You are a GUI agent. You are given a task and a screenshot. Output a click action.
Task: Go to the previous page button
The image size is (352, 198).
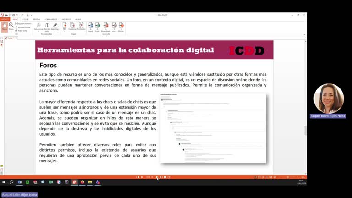tap(142, 177)
